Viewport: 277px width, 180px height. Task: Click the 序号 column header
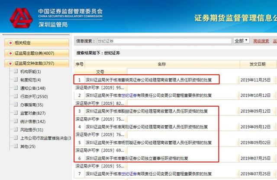[80, 64]
